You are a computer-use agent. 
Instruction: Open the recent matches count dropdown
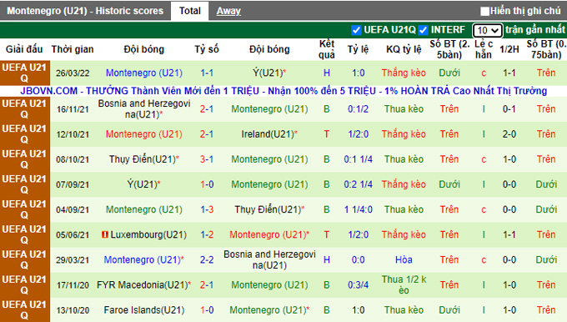(487, 30)
